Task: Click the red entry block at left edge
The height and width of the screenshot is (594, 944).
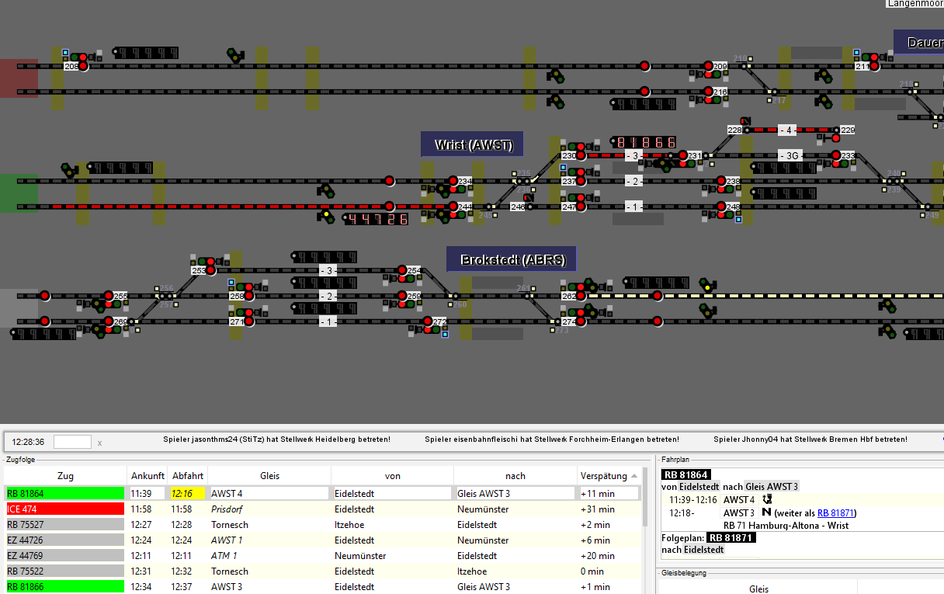Action: click(x=19, y=78)
